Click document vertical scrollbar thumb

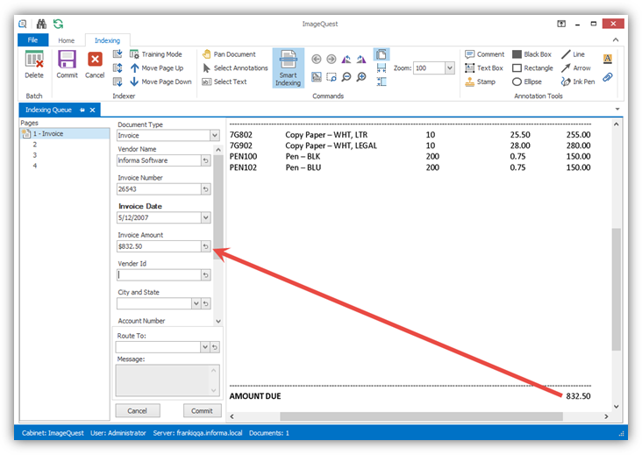tap(617, 289)
